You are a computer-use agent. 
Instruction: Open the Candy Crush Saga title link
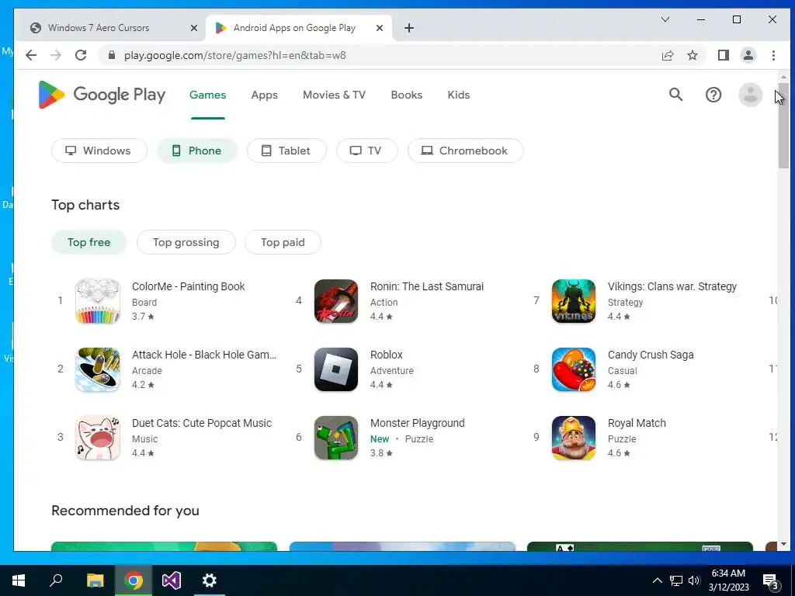coord(651,355)
